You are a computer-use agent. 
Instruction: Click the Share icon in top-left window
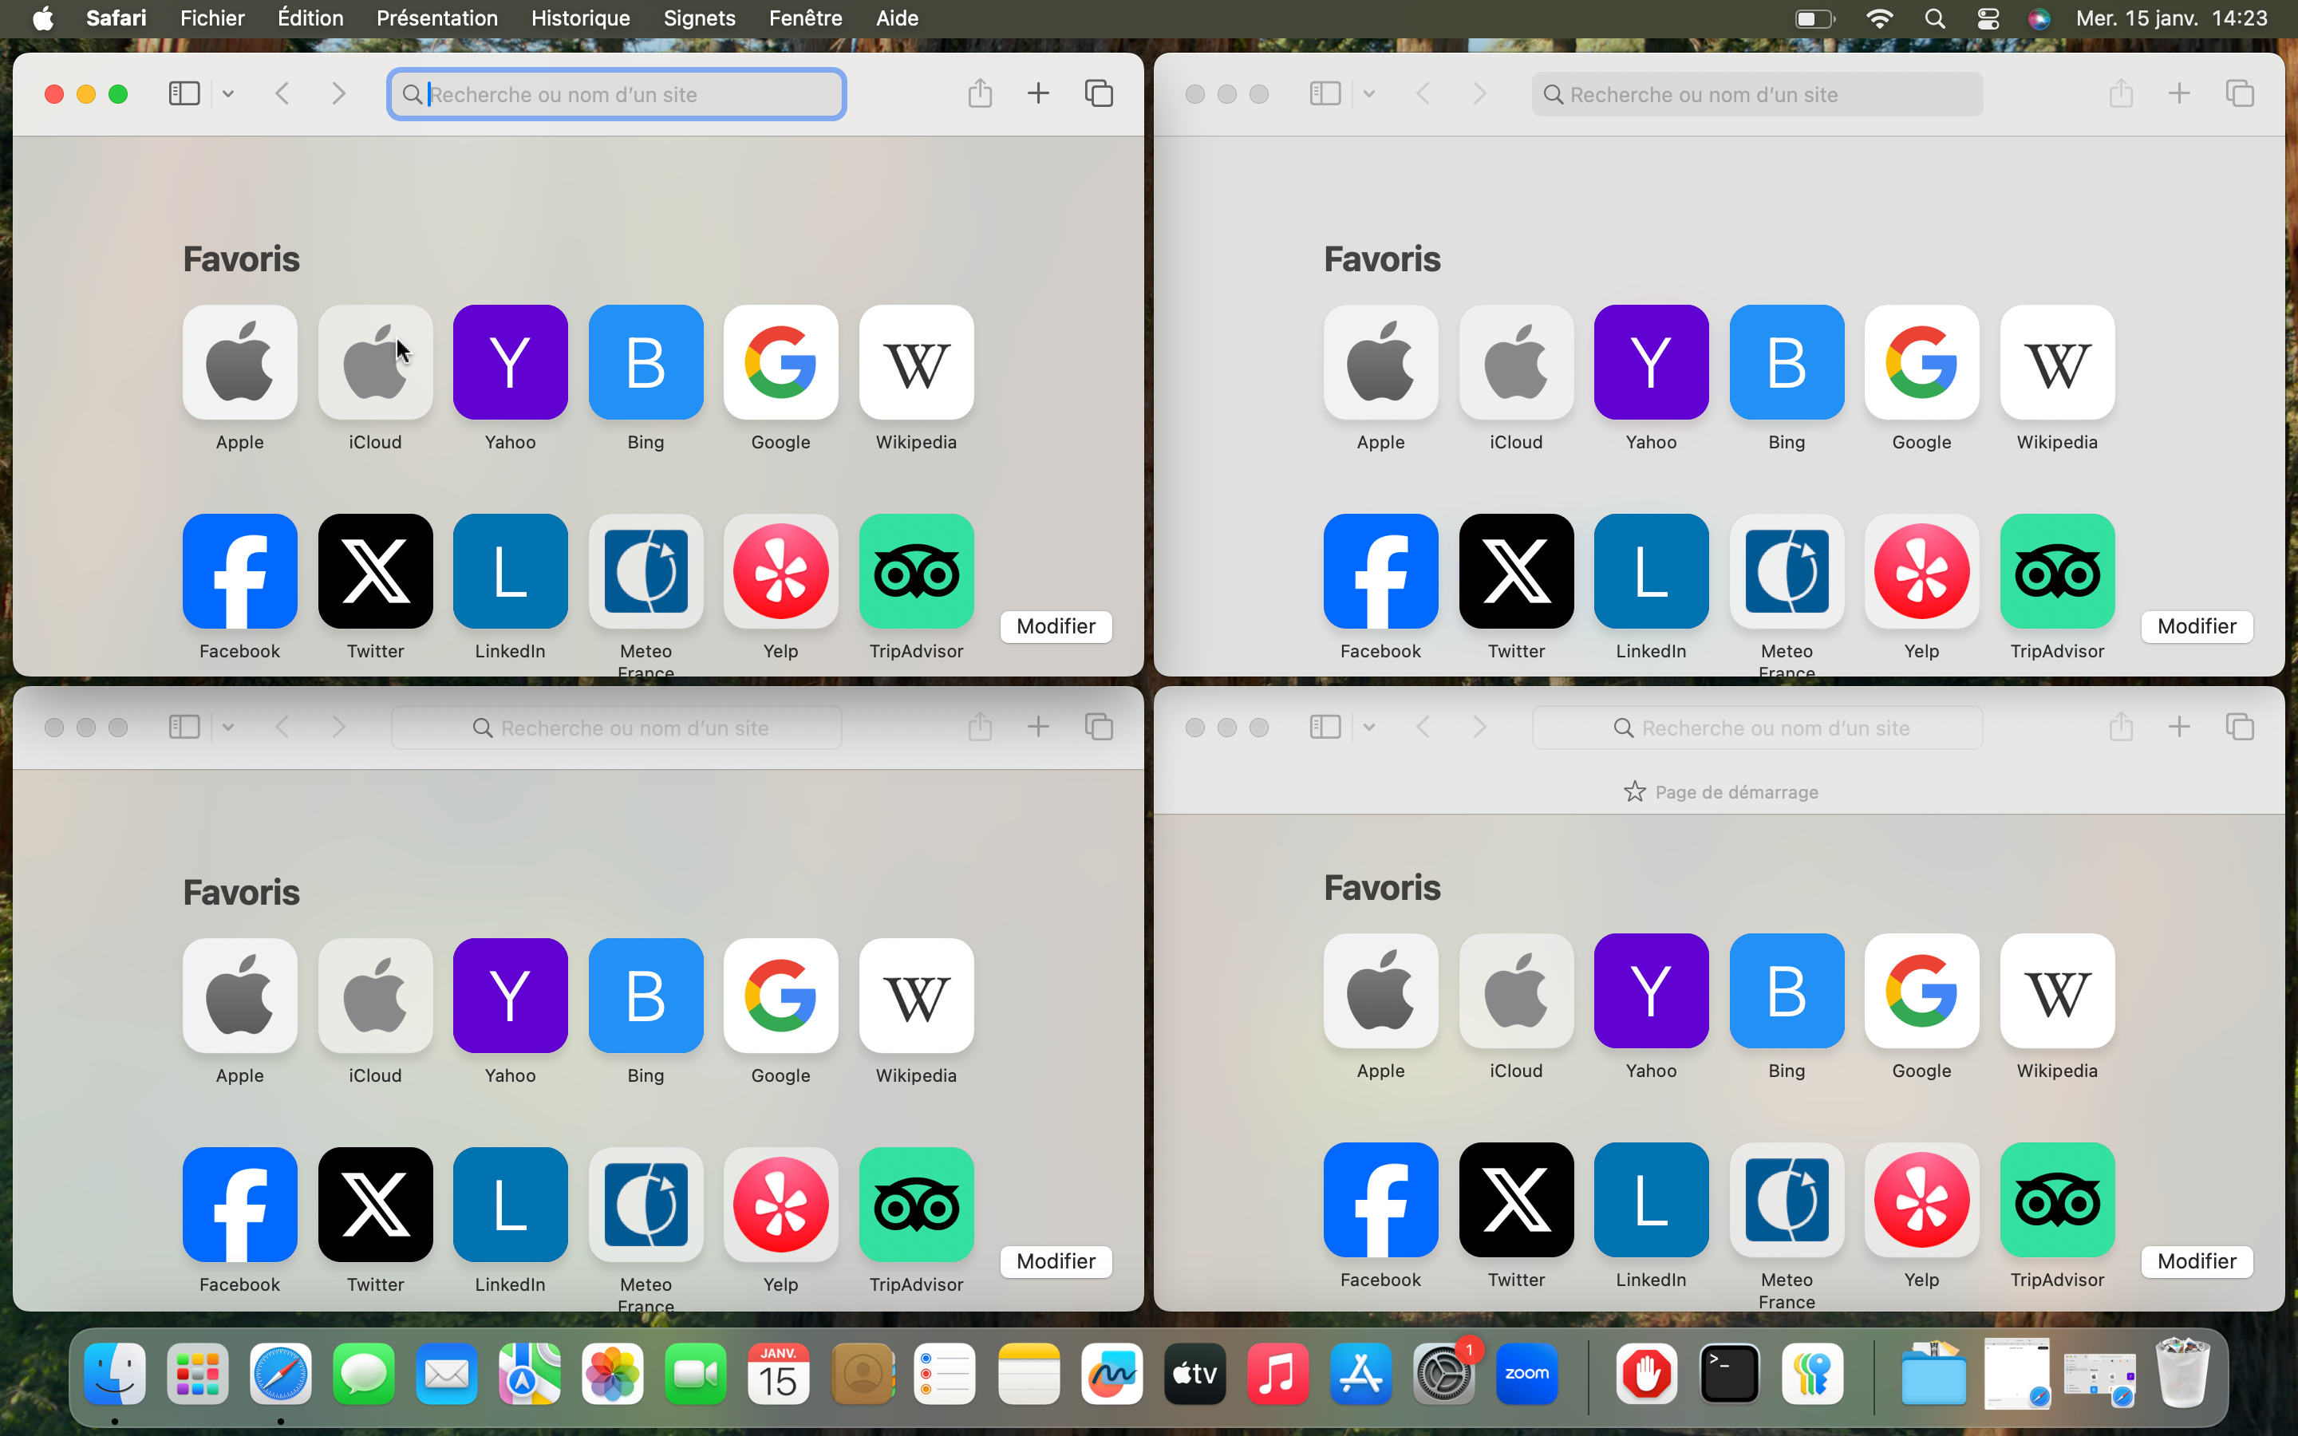(980, 93)
